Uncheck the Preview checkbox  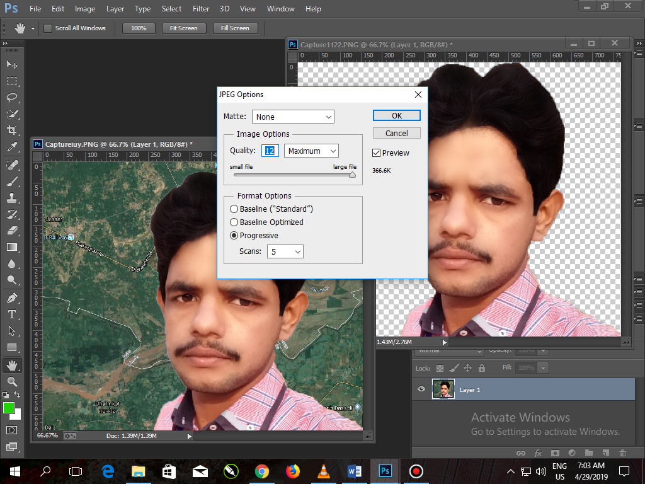pyautogui.click(x=377, y=153)
